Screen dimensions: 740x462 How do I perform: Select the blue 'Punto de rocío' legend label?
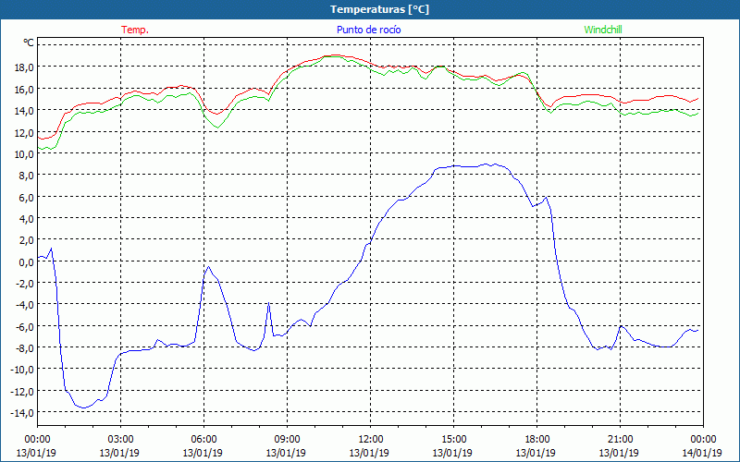tap(368, 30)
